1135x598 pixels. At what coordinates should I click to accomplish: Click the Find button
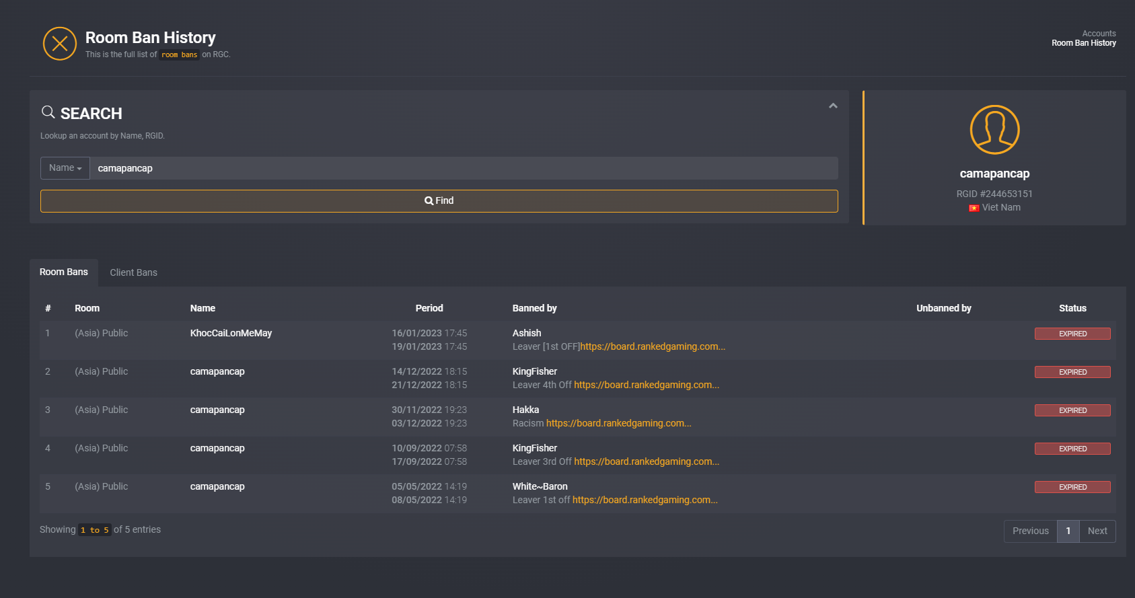(x=439, y=201)
